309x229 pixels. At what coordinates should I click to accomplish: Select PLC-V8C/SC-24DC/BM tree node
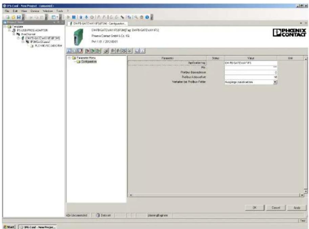coord(48,46)
